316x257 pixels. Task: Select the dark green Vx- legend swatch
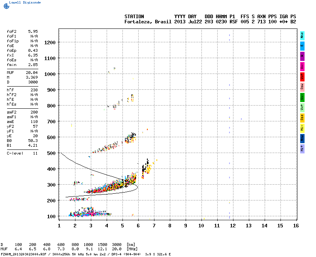[302, 97]
